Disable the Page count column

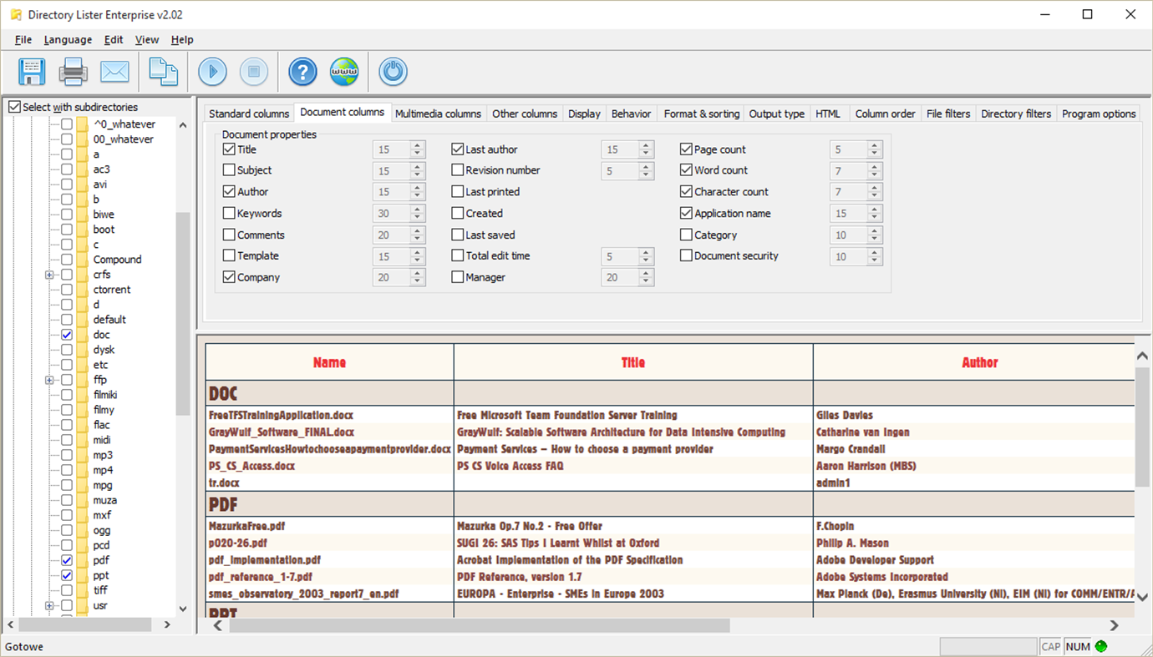coord(687,149)
